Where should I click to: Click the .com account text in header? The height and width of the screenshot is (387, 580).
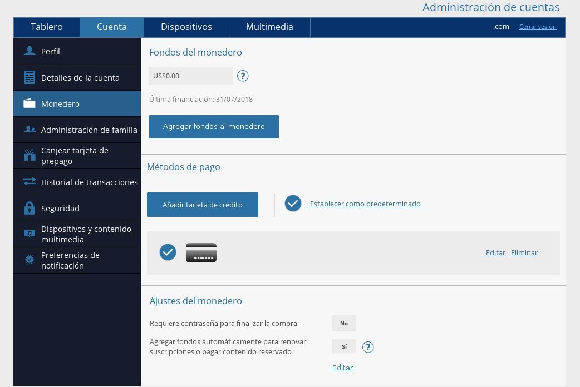(501, 27)
